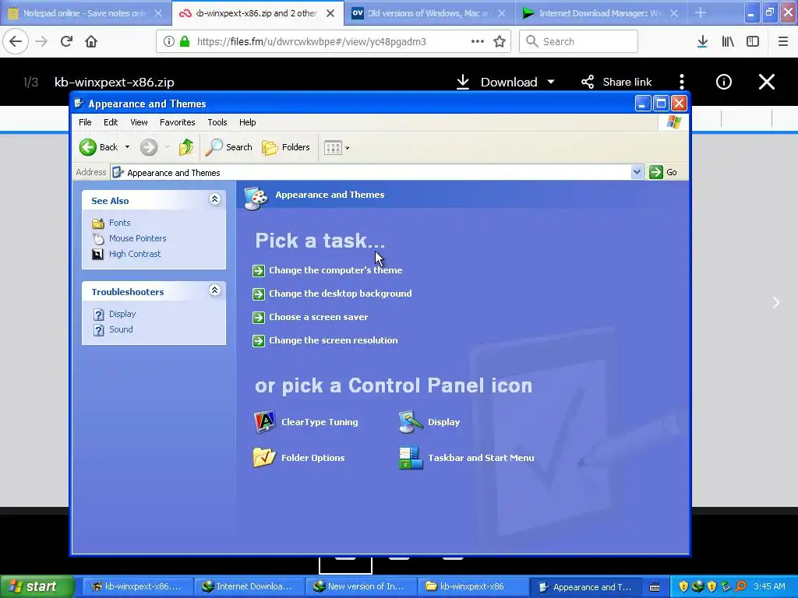798x598 pixels.
Task: Click the Windows start button
Action: point(36,586)
